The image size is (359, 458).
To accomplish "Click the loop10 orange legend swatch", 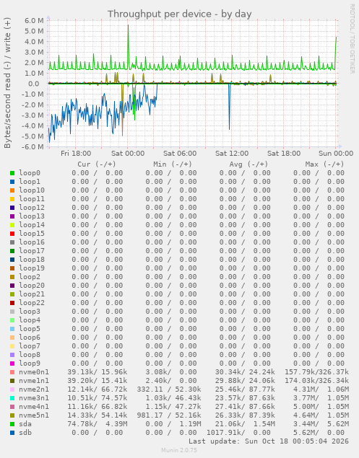I will 12,190.
